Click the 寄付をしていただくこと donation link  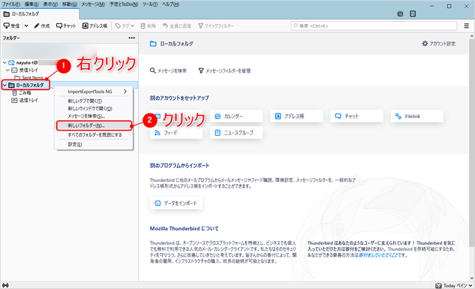378,255
